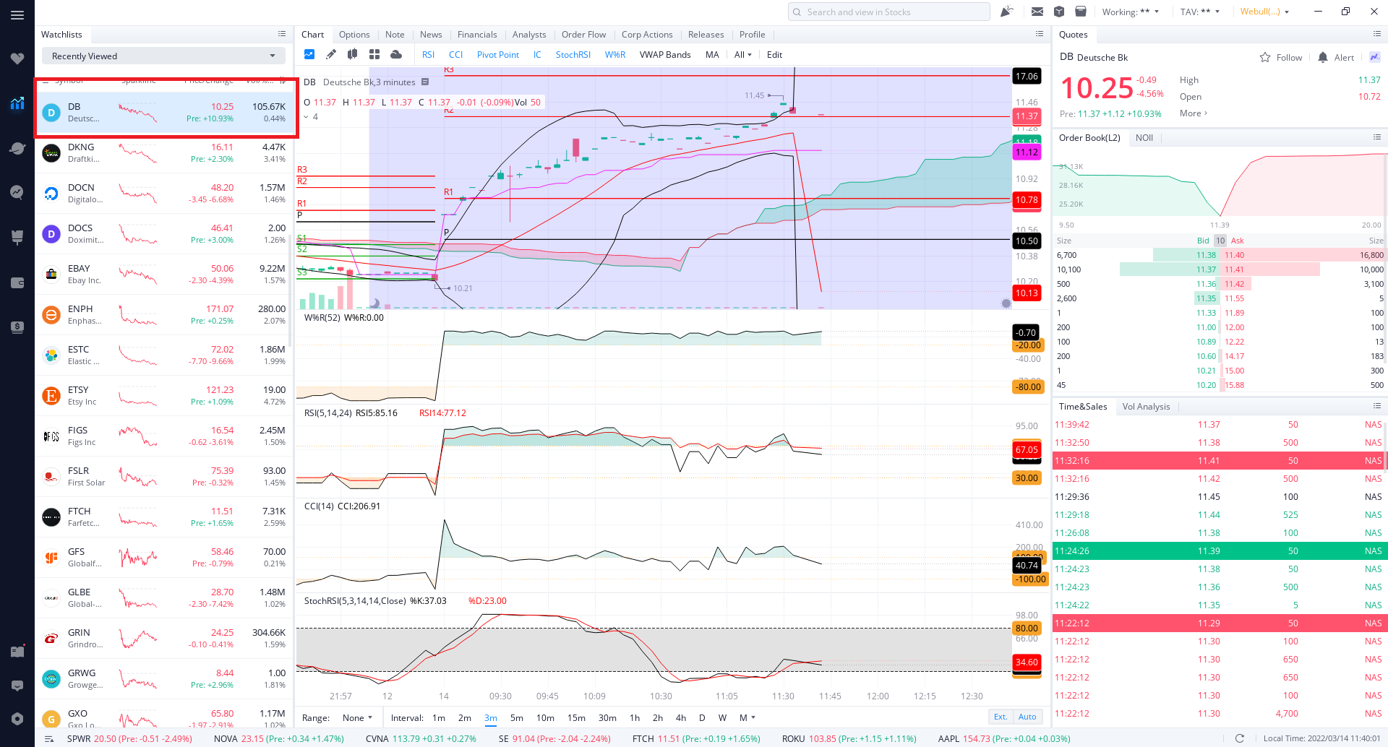Viewport: 1388px width, 747px height.
Task: Select the chart markets sidebar icon
Action: (17, 103)
